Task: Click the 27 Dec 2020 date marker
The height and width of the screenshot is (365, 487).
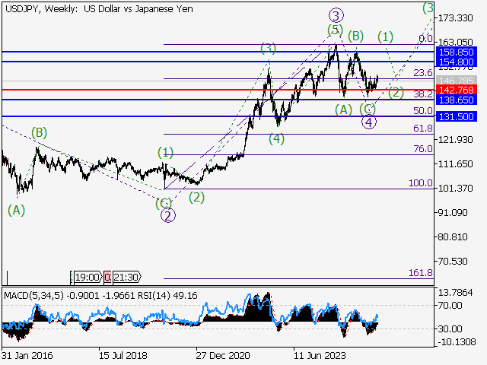Action: coord(222,354)
